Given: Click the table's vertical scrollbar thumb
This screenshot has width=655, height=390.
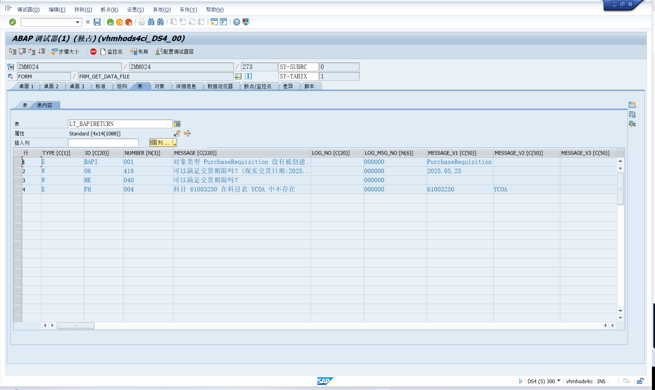Looking at the screenshot, I should point(620,189).
